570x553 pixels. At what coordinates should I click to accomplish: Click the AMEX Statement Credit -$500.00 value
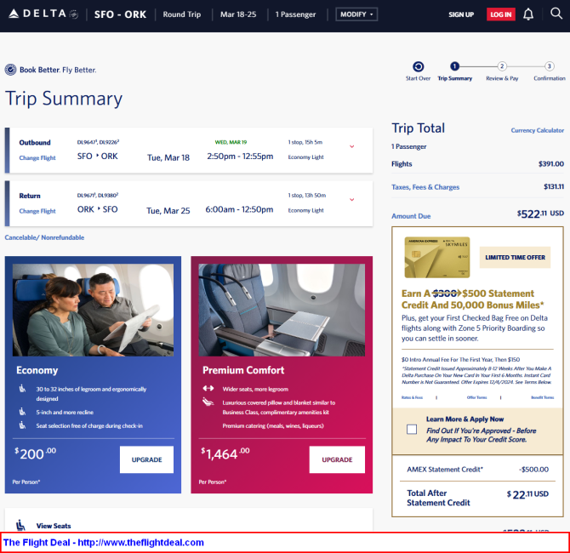point(533,470)
